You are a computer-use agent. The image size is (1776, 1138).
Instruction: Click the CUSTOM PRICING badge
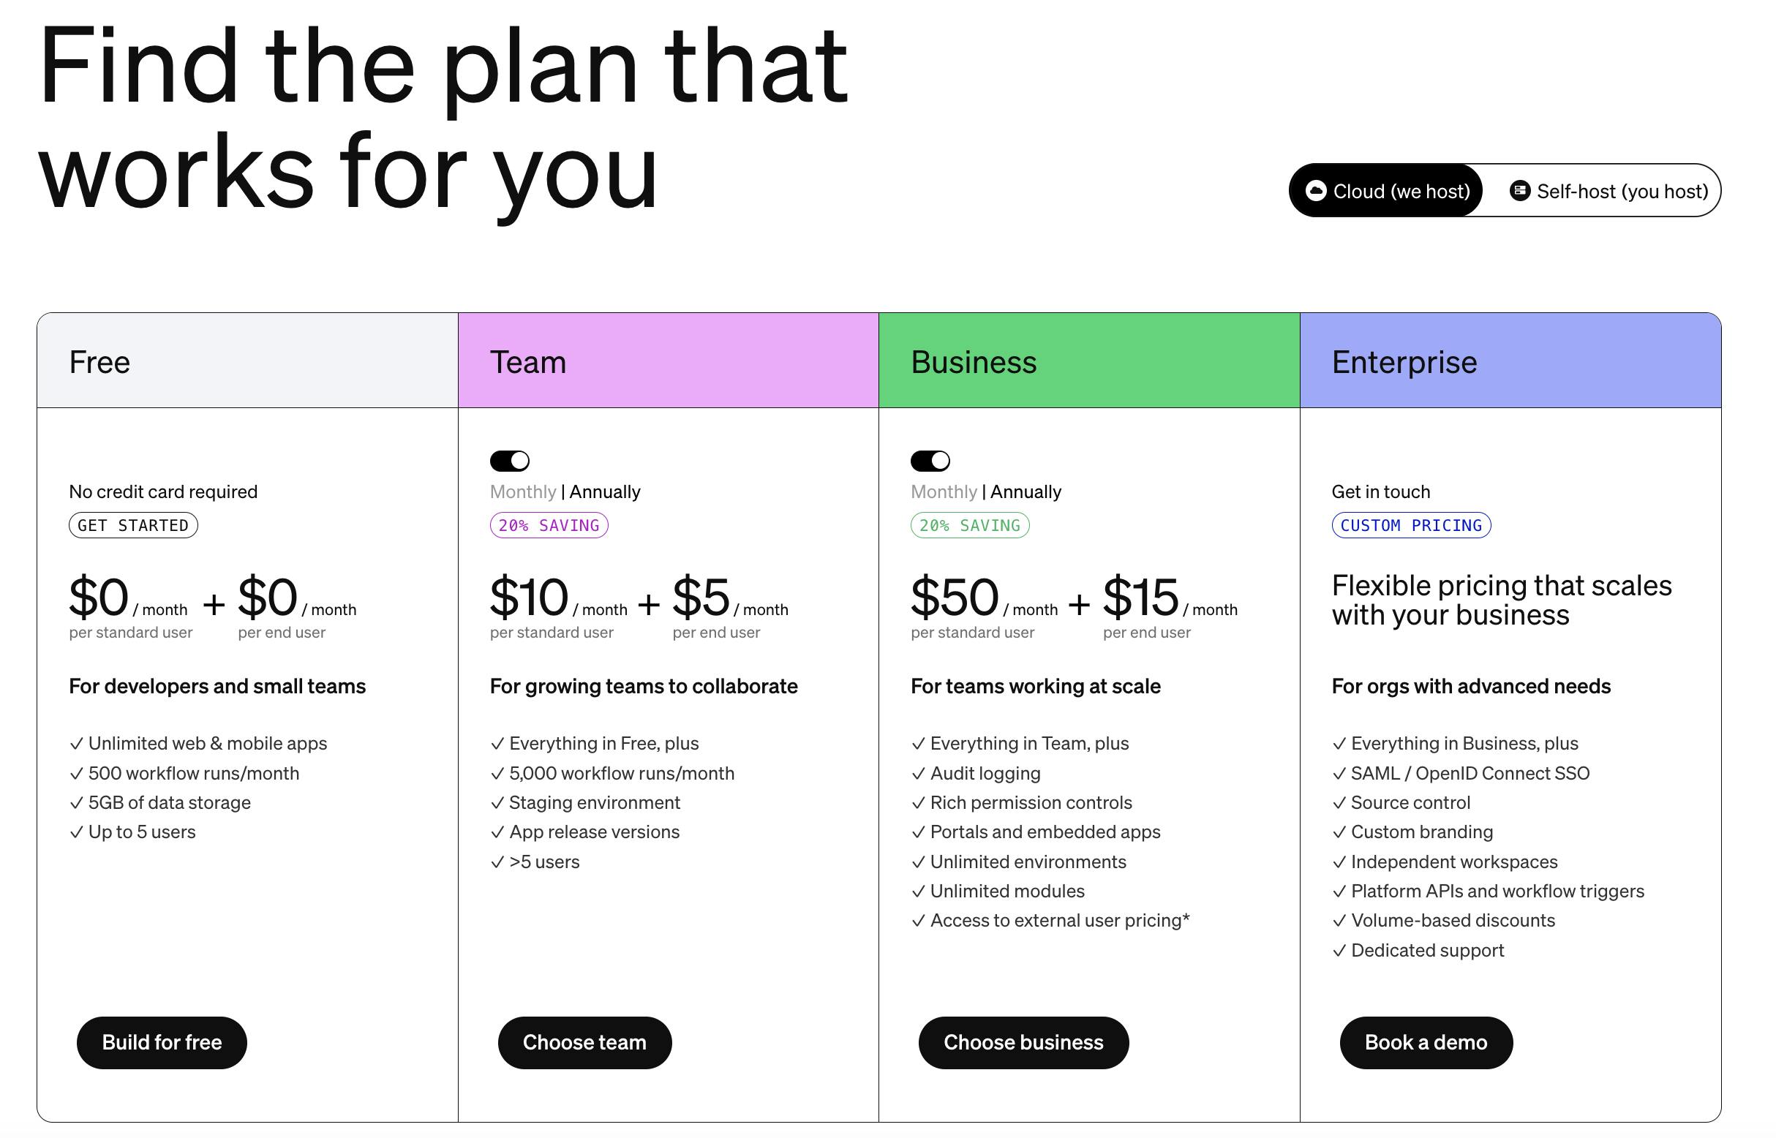(1411, 525)
